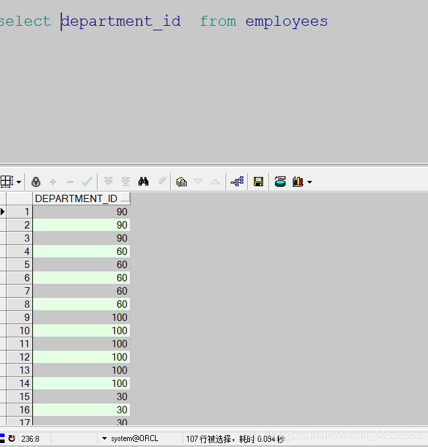Click 'department_id' in the SQL editor
428x447 pixels.
tap(121, 22)
